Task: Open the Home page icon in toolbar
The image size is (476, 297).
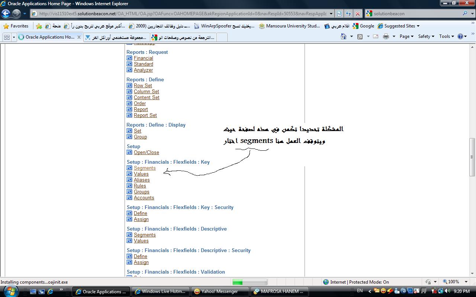Action: pyautogui.click(x=344, y=36)
